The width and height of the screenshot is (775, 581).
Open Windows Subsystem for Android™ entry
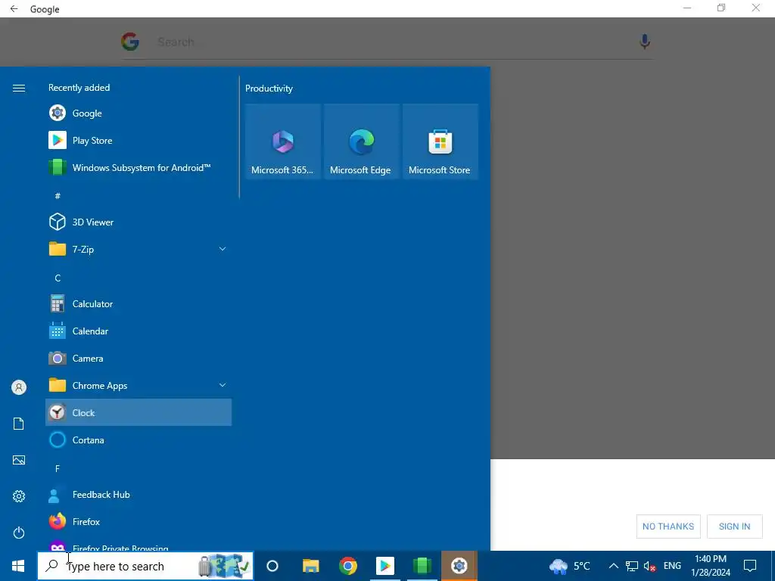(x=139, y=167)
